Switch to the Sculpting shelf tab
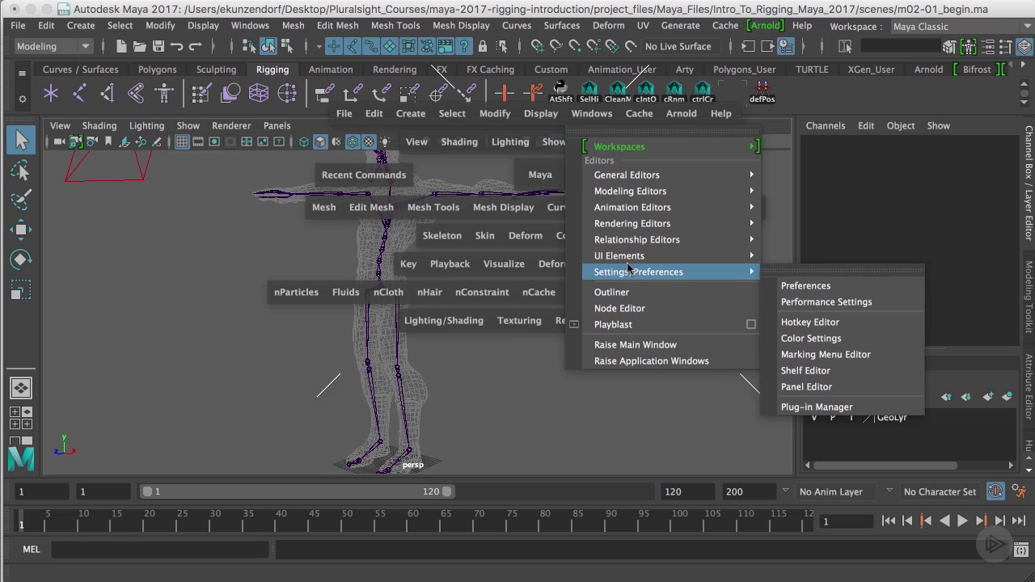Viewport: 1035px width, 582px height. coord(217,70)
